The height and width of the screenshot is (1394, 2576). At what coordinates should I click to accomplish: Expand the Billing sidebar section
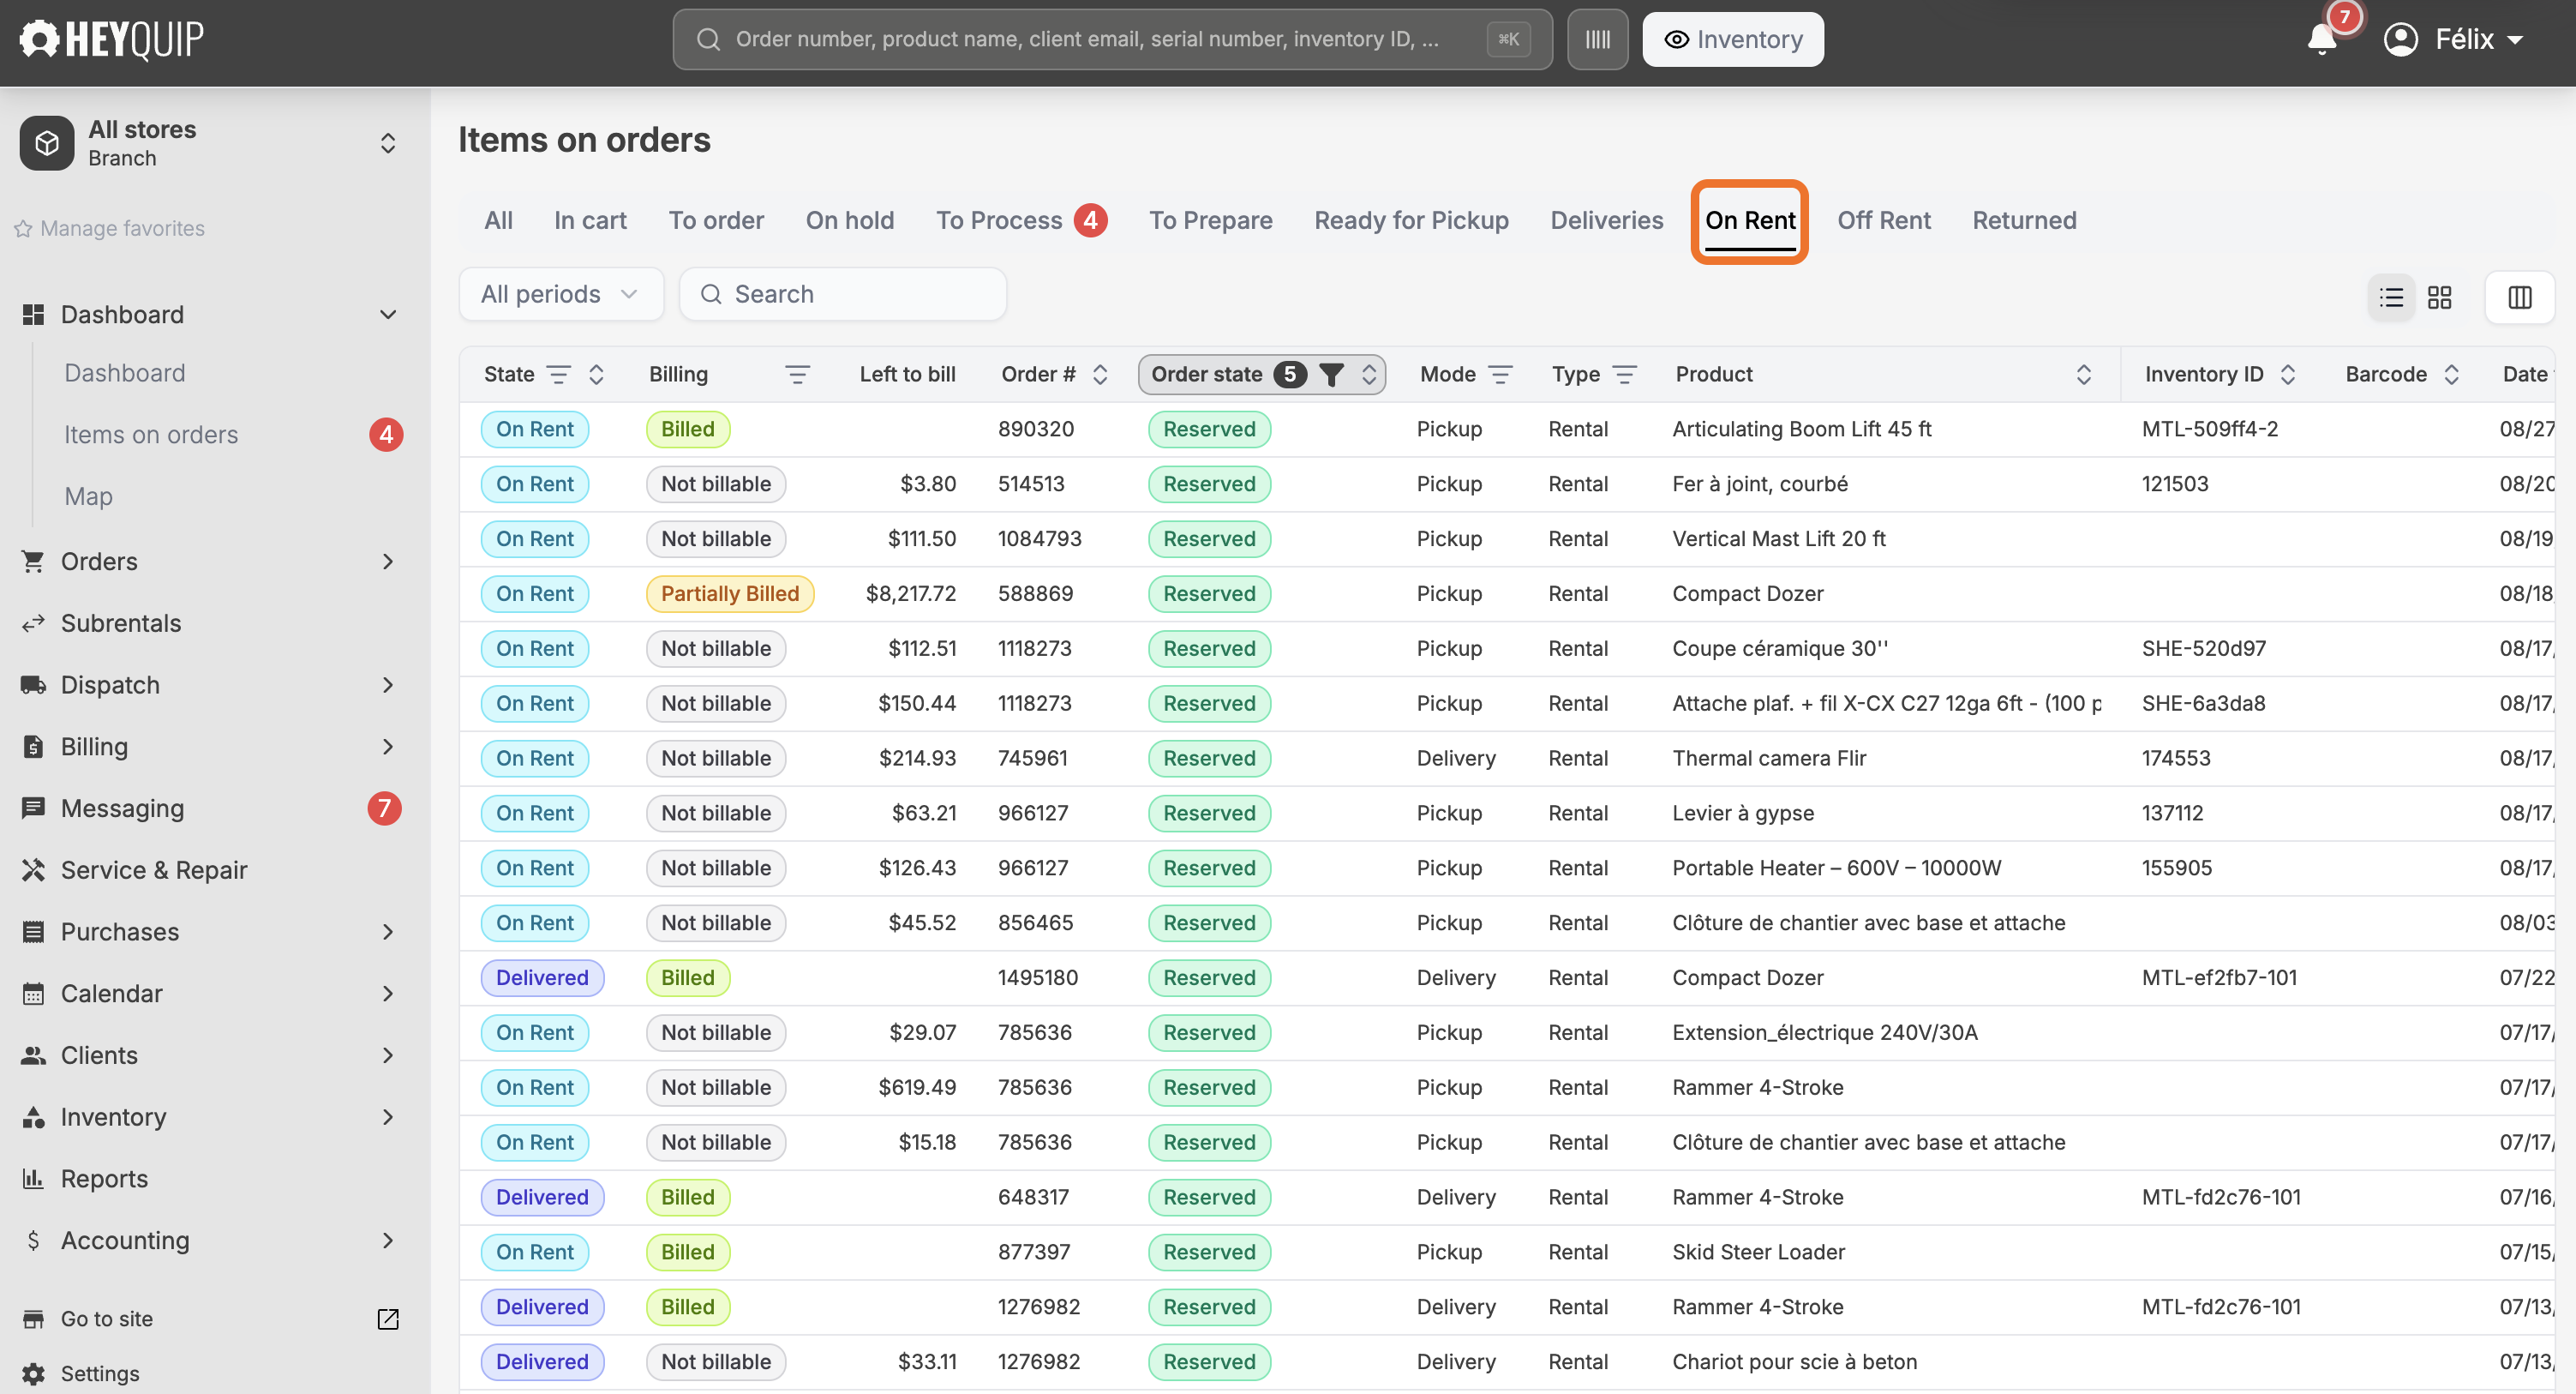pyautogui.click(x=388, y=747)
